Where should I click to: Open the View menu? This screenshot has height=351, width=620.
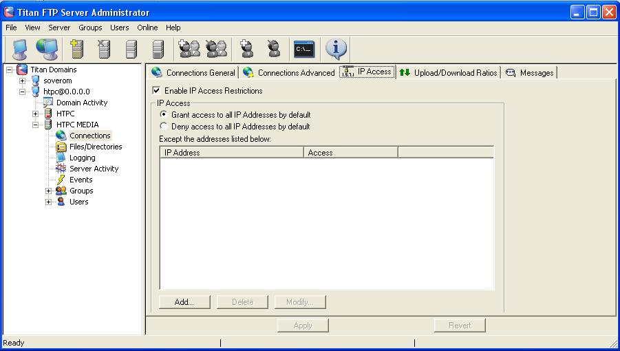(32, 28)
